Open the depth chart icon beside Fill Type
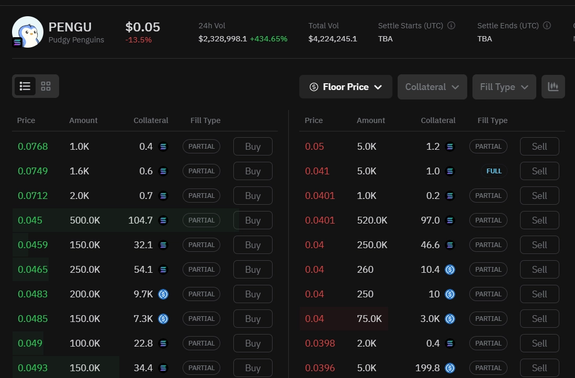This screenshot has height=378, width=575. point(553,86)
